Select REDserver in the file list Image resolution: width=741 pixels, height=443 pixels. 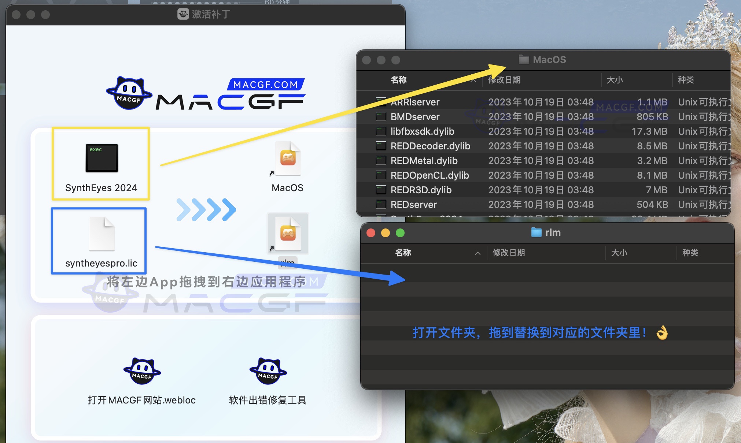[413, 205]
